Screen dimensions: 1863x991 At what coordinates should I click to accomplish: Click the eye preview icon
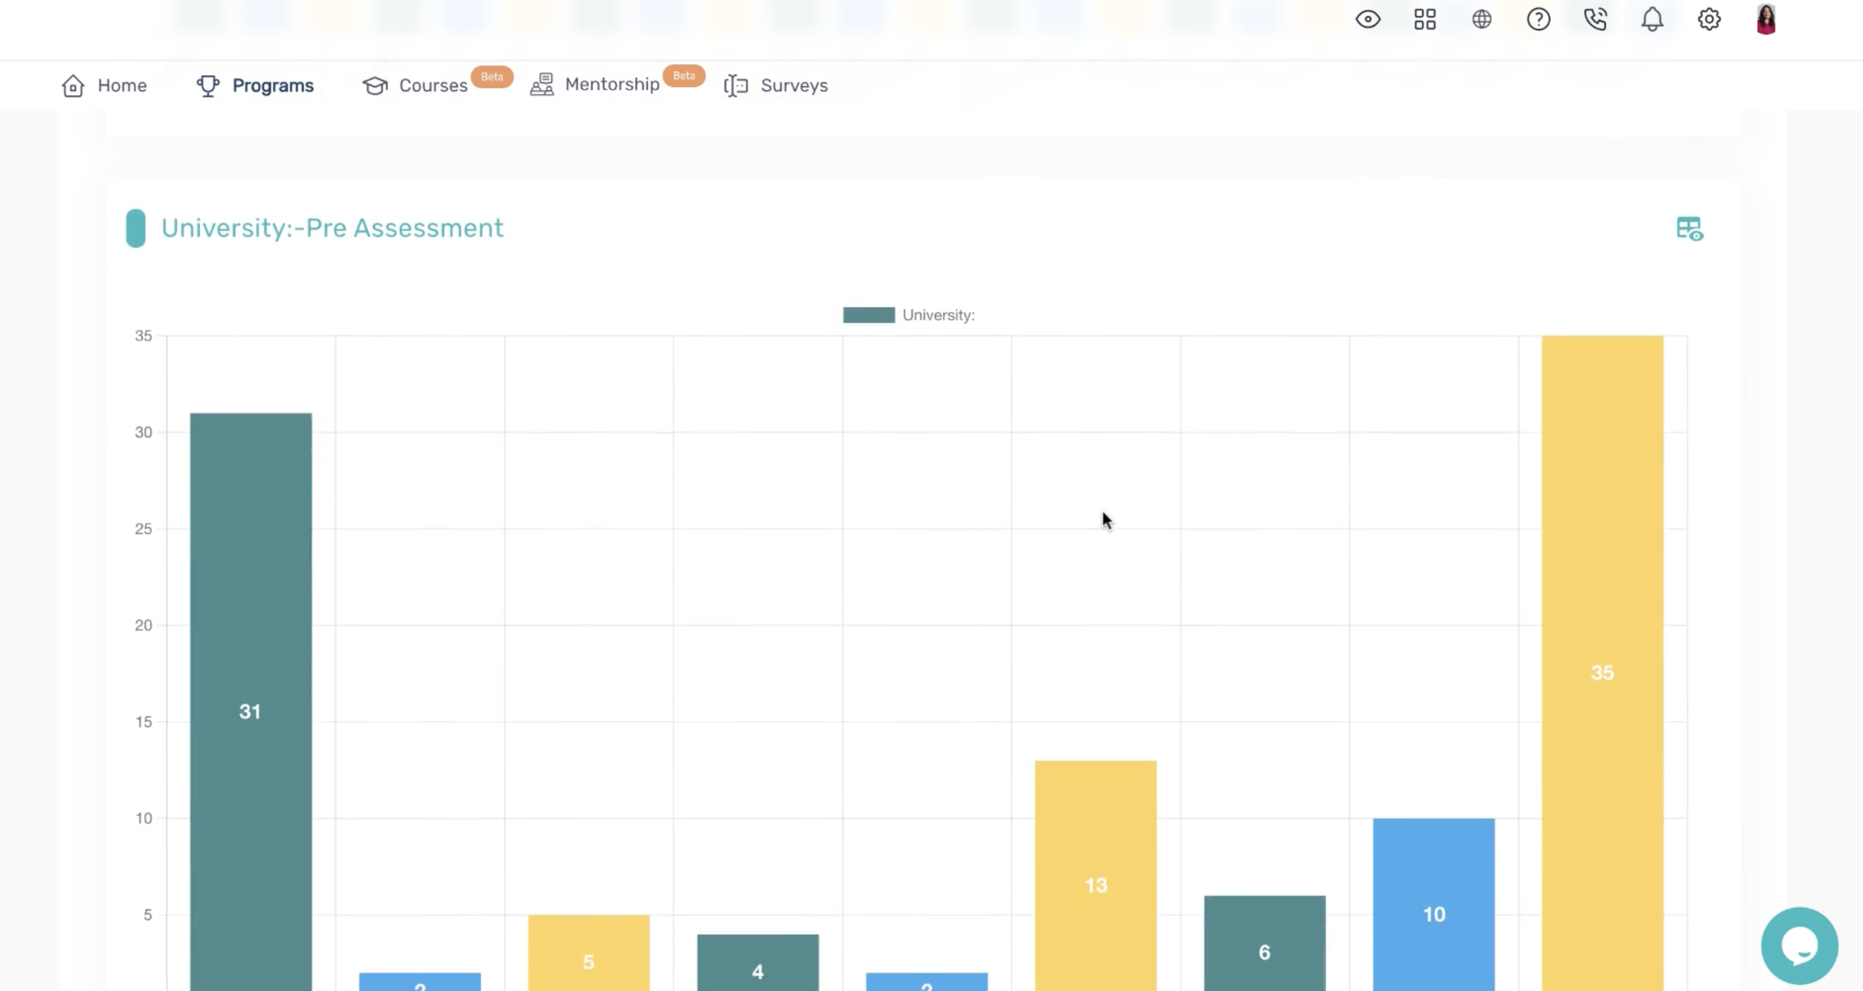tap(1368, 20)
